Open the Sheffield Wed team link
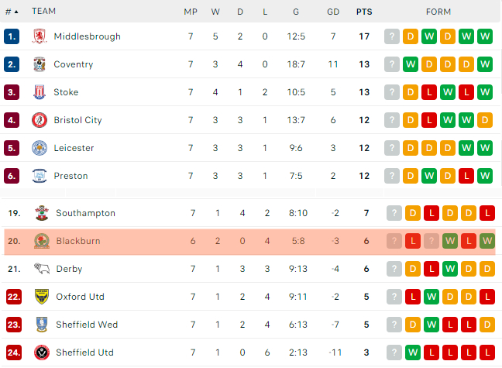This screenshot has width=502, height=368. click(x=87, y=325)
